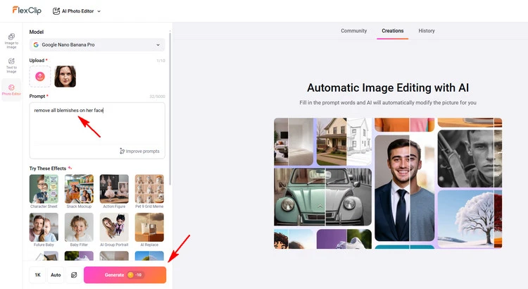The image size is (528, 289).
Task: Open the AI Photo Editor dropdown
Action: tap(77, 11)
